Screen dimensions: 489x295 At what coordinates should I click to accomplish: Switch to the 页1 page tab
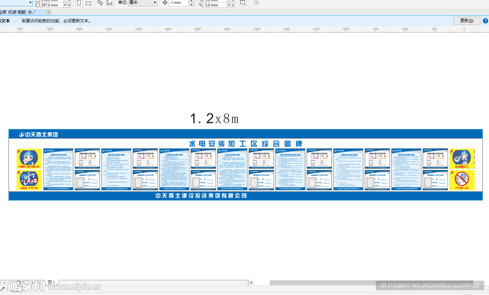tap(51, 283)
